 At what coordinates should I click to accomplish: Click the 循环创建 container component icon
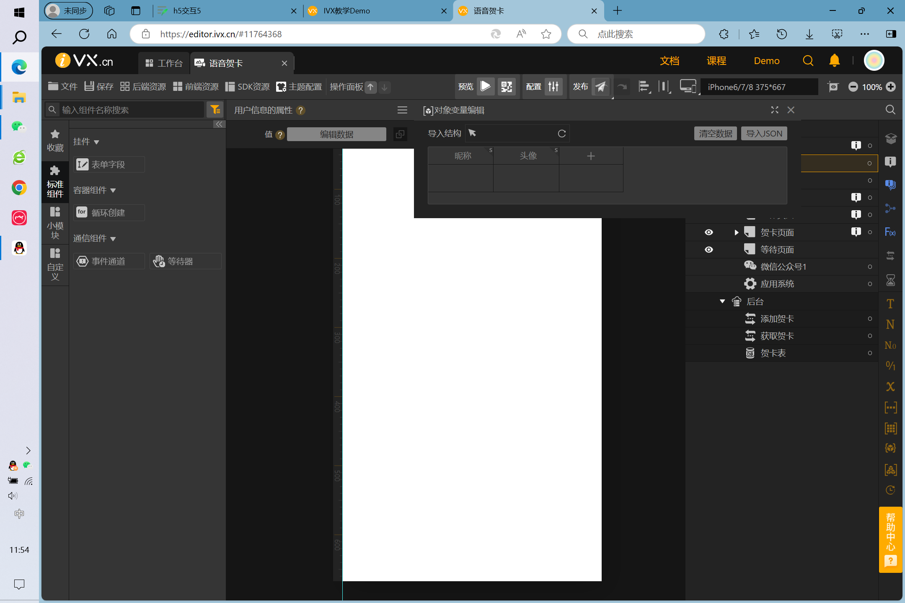[x=81, y=213]
